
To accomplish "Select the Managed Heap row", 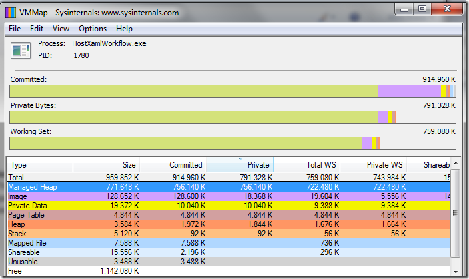I will pyautogui.click(x=229, y=187).
